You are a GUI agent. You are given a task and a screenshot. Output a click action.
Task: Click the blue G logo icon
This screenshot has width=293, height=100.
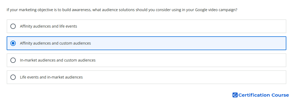click(x=235, y=95)
